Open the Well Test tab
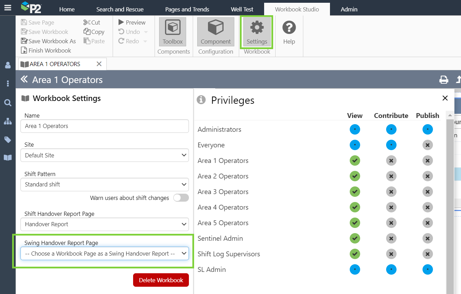 click(242, 9)
